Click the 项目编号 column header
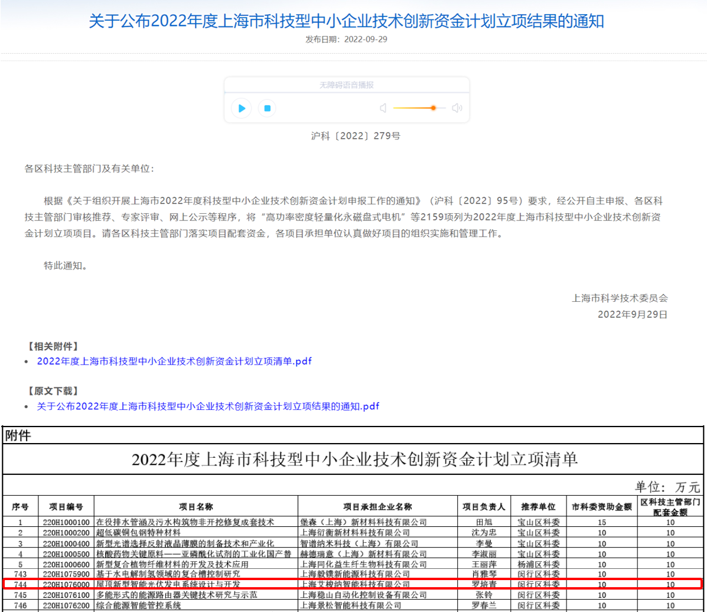Screen dimensions: 707x612 (66, 507)
